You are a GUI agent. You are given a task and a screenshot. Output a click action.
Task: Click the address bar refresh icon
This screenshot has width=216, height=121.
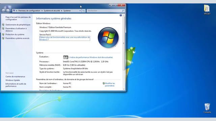(84, 11)
